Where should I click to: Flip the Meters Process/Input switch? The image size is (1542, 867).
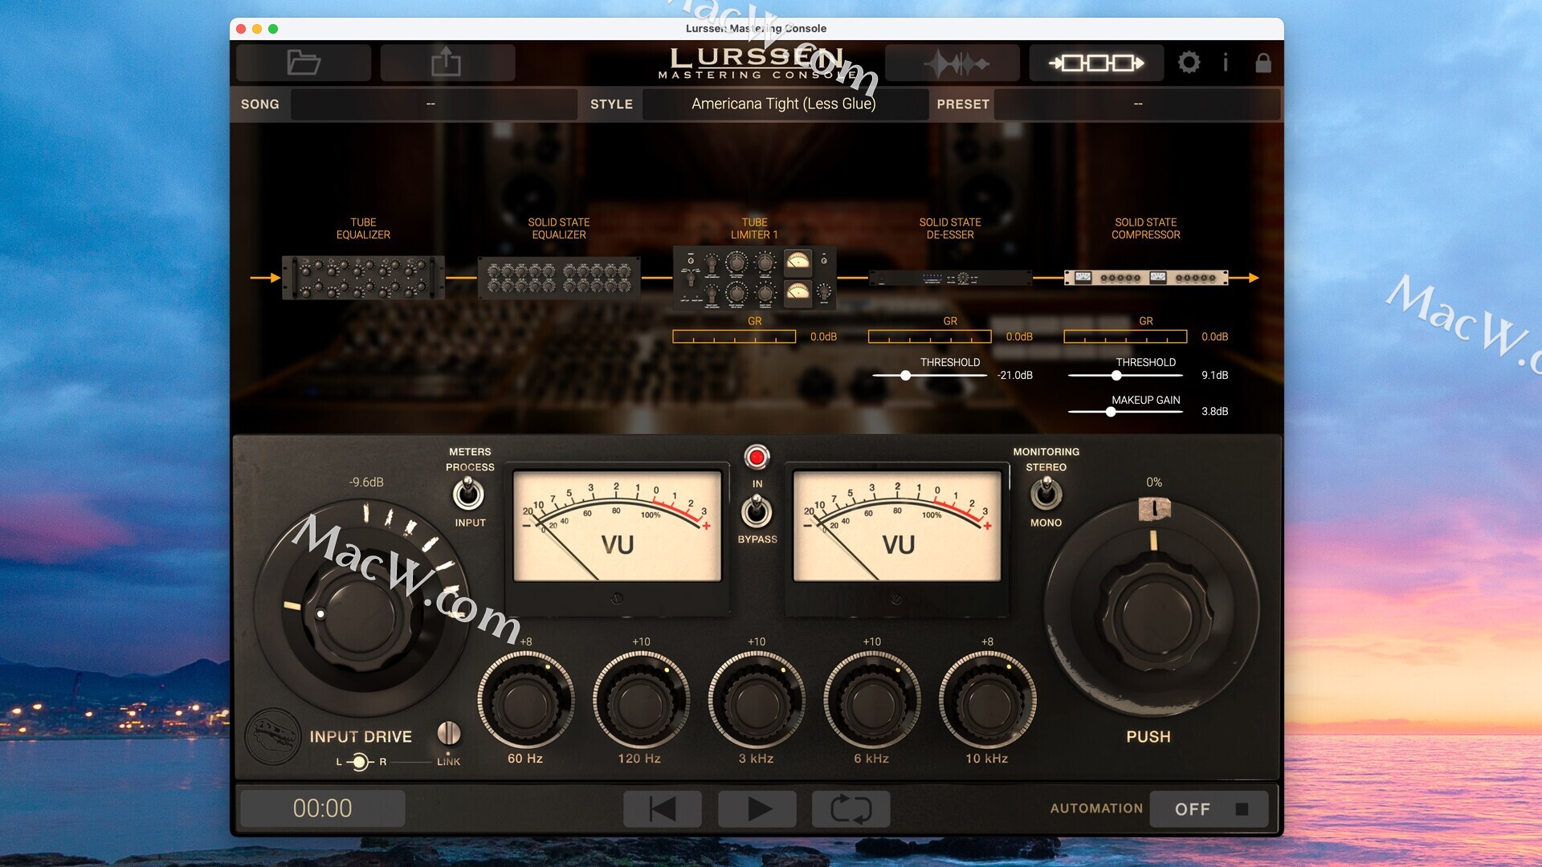pyautogui.click(x=468, y=494)
